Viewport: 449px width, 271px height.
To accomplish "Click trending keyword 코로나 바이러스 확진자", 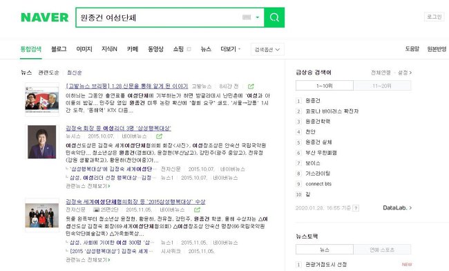I will [332, 111].
